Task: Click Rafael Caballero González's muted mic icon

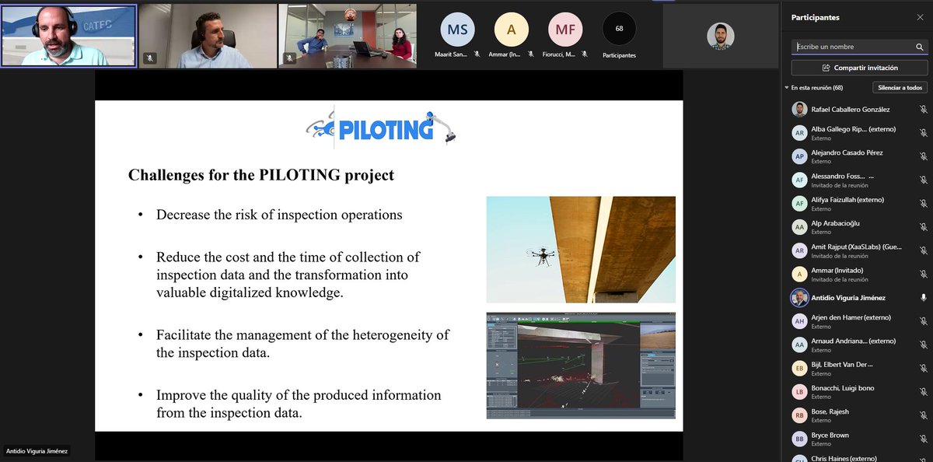Action: tap(923, 110)
